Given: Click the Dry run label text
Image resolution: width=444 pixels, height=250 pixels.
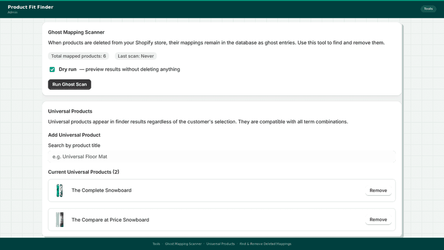Looking at the screenshot, I should click(68, 69).
